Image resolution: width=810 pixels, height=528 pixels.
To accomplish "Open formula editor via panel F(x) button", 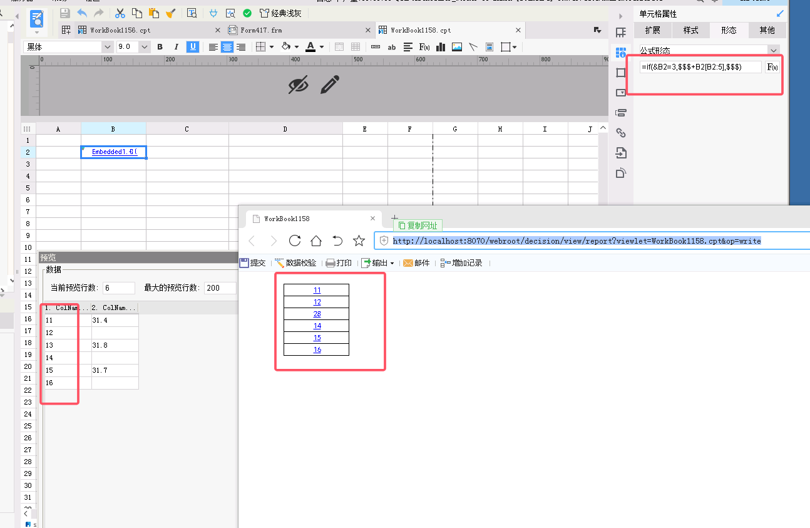I will 772,67.
